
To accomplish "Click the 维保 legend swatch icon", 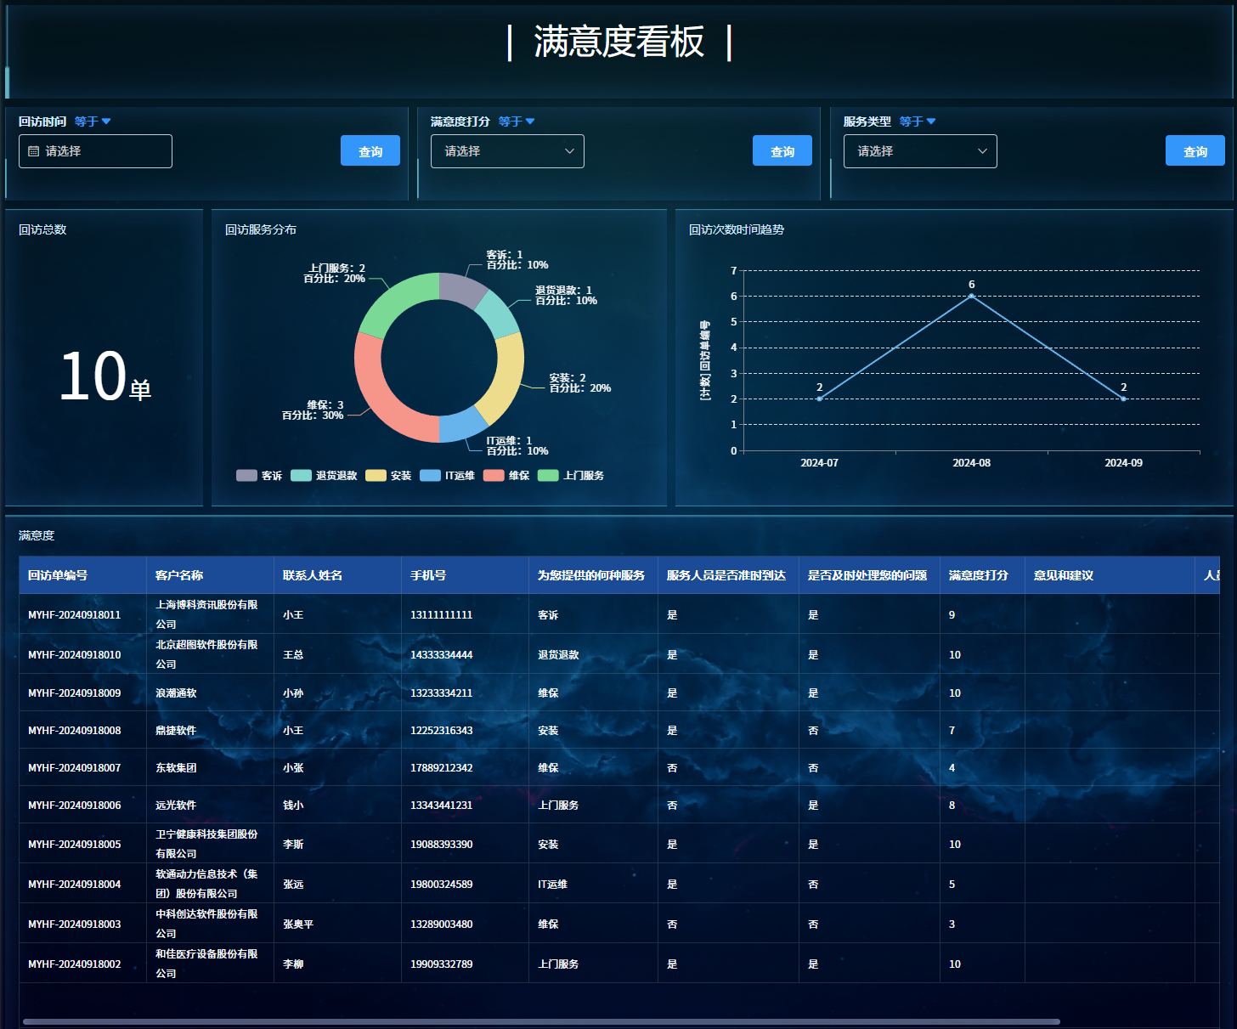I will coord(494,476).
